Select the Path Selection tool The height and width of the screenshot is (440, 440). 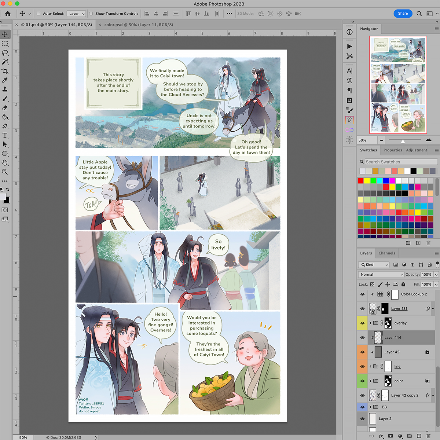(5, 144)
